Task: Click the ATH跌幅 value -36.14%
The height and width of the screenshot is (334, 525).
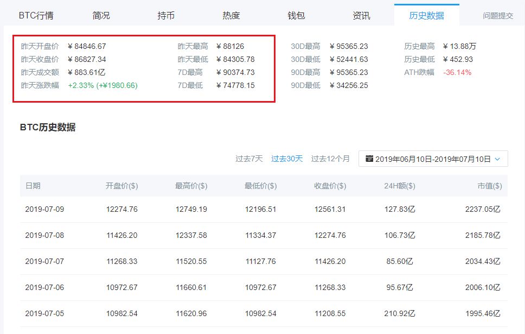Action: pyautogui.click(x=457, y=72)
